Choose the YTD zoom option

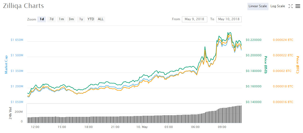point(91,19)
